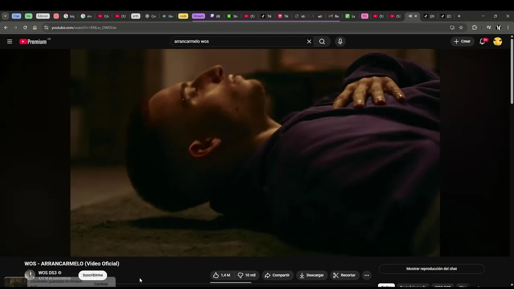Clear the search box with the X icon
The image size is (514, 289).
309,41
